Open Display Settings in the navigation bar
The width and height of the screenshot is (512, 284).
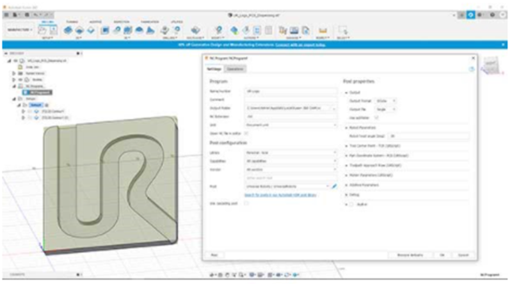(x=252, y=275)
